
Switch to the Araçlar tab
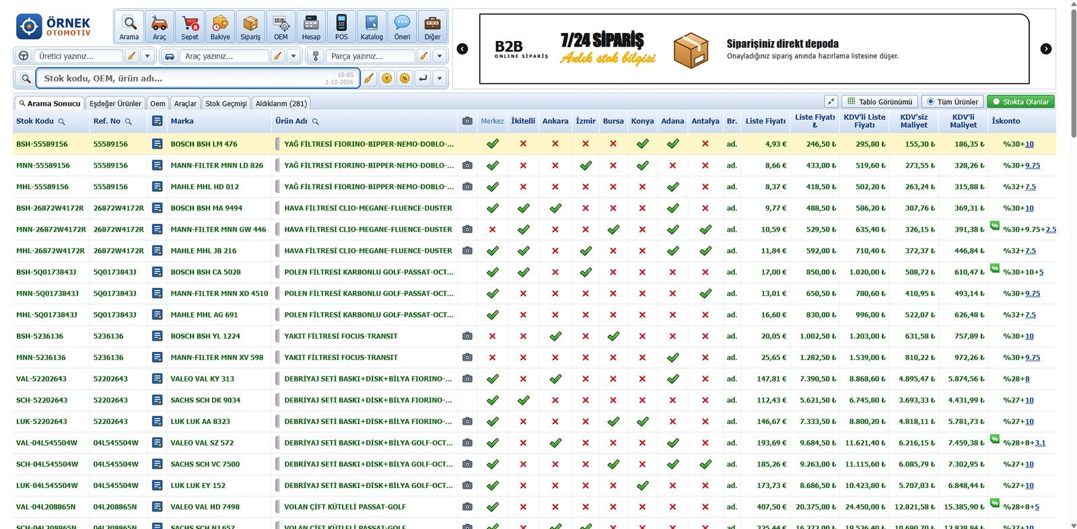pos(185,104)
